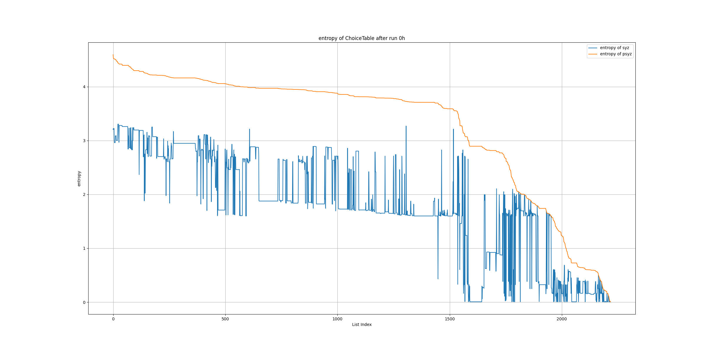Click the y-axis tick label 1
The image size is (706, 353).
pos(84,249)
